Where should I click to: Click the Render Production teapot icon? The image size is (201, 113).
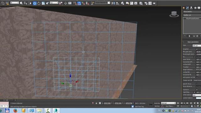pos(154,3)
